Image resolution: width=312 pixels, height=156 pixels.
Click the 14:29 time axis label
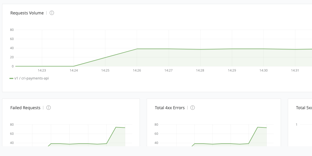click(232, 70)
